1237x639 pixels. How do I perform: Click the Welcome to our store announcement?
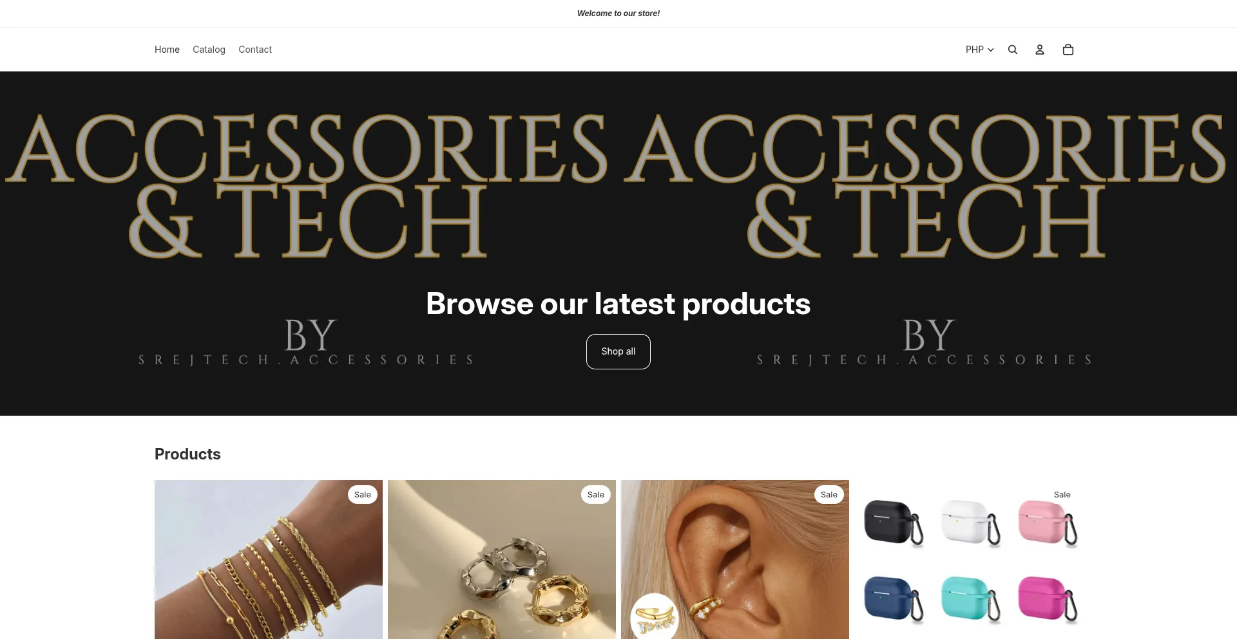(x=618, y=14)
